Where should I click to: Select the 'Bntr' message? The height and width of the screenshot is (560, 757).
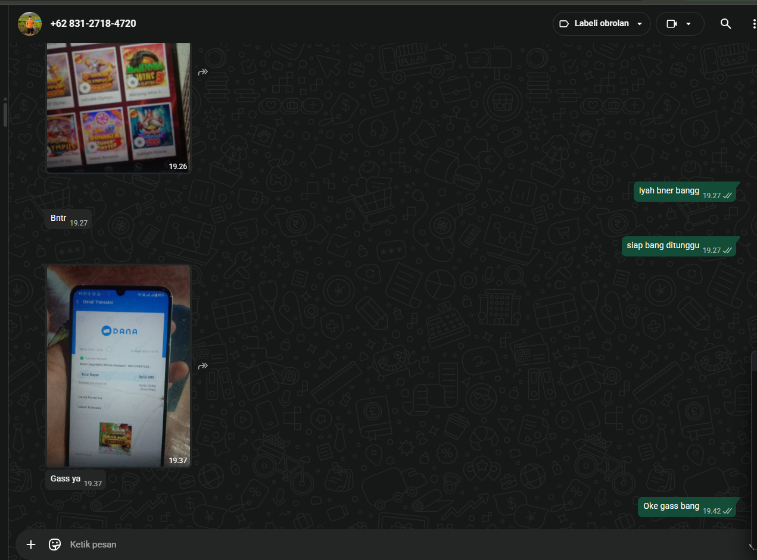click(69, 218)
